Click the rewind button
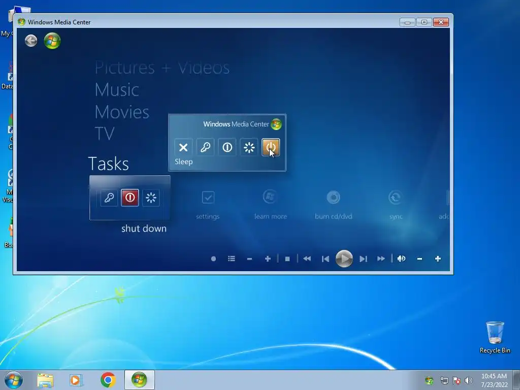520x390 pixels. pyautogui.click(x=307, y=258)
